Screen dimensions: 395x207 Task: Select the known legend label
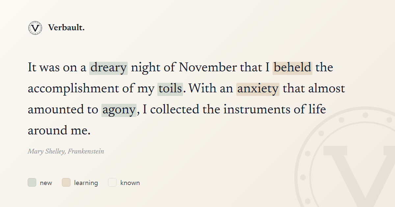click(x=130, y=183)
